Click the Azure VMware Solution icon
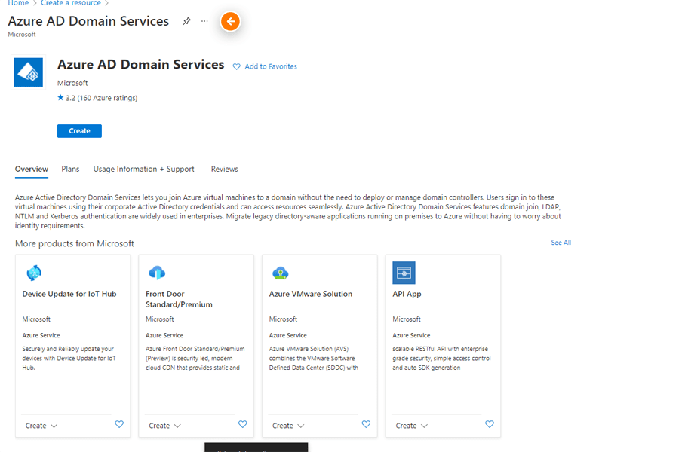 click(x=281, y=273)
